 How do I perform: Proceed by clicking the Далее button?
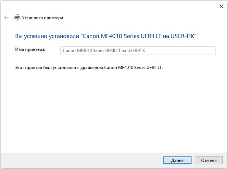tap(177, 160)
